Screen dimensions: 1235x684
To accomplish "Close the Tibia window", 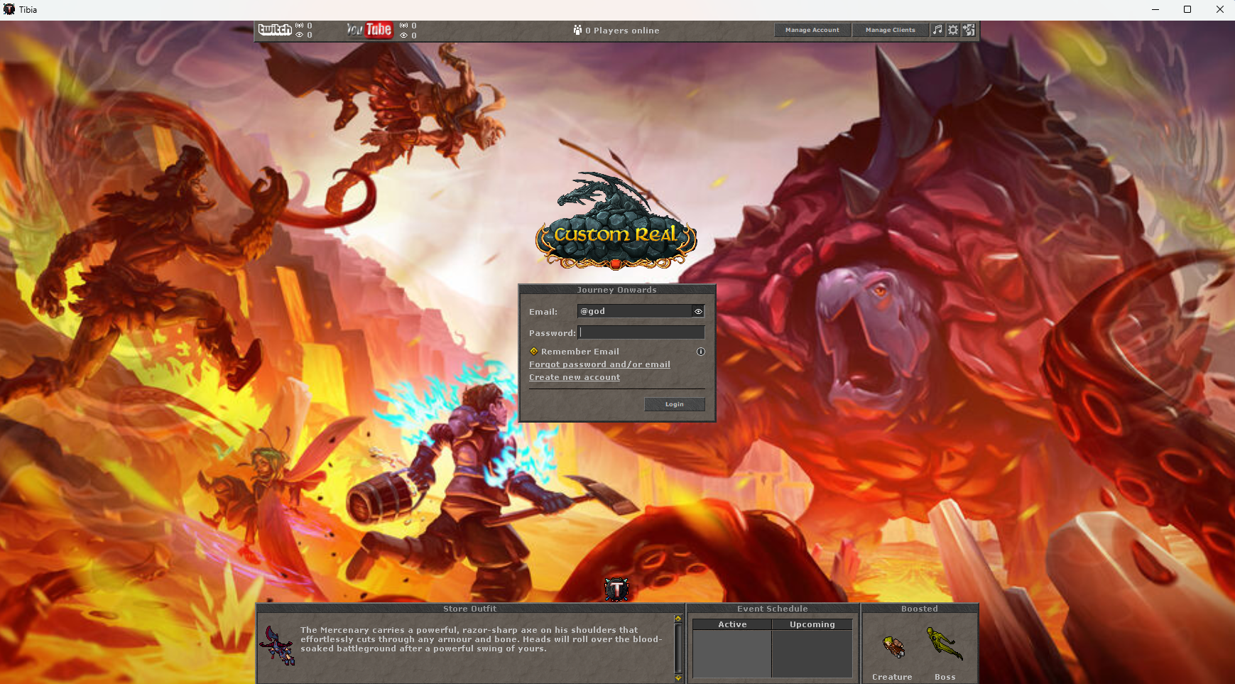I will click(x=1219, y=9).
